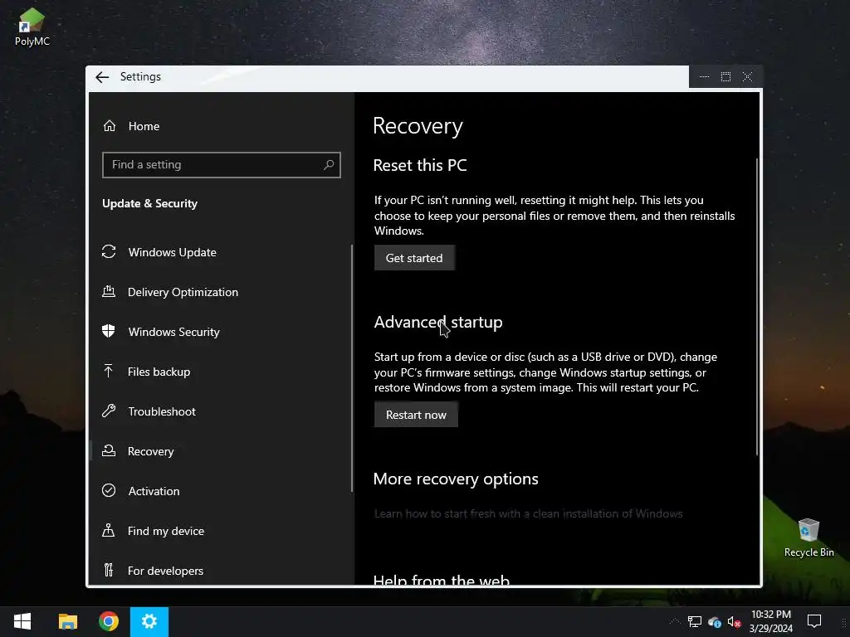Image resolution: width=850 pixels, height=637 pixels.
Task: Click the Settings gear taskbar icon
Action: [149, 621]
